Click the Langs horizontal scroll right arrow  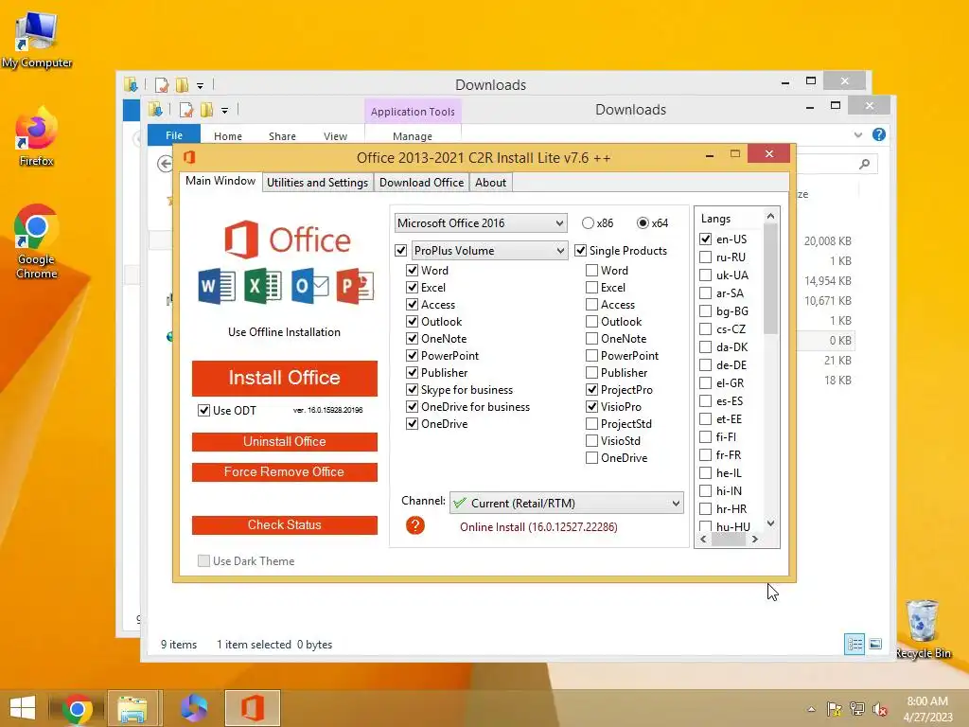[x=754, y=539]
